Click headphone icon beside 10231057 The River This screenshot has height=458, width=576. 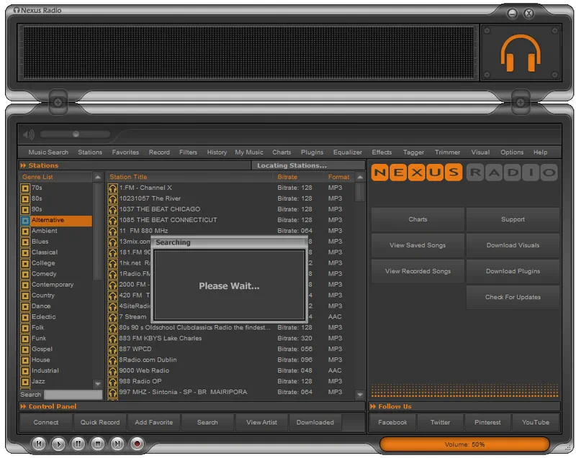pos(112,198)
